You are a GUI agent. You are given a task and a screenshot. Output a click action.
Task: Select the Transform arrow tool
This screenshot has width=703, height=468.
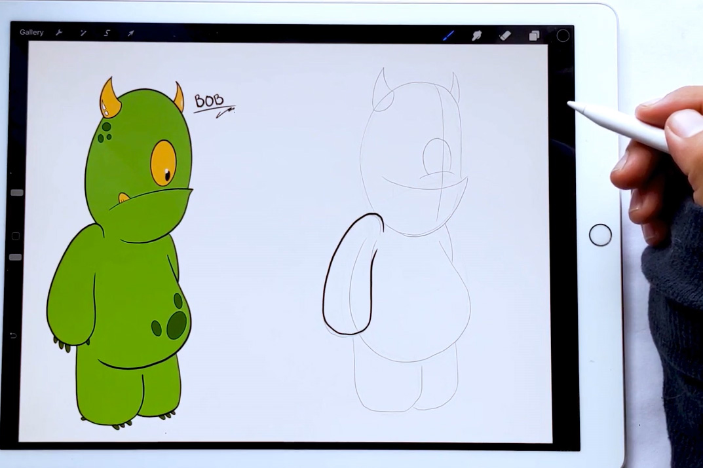130,33
